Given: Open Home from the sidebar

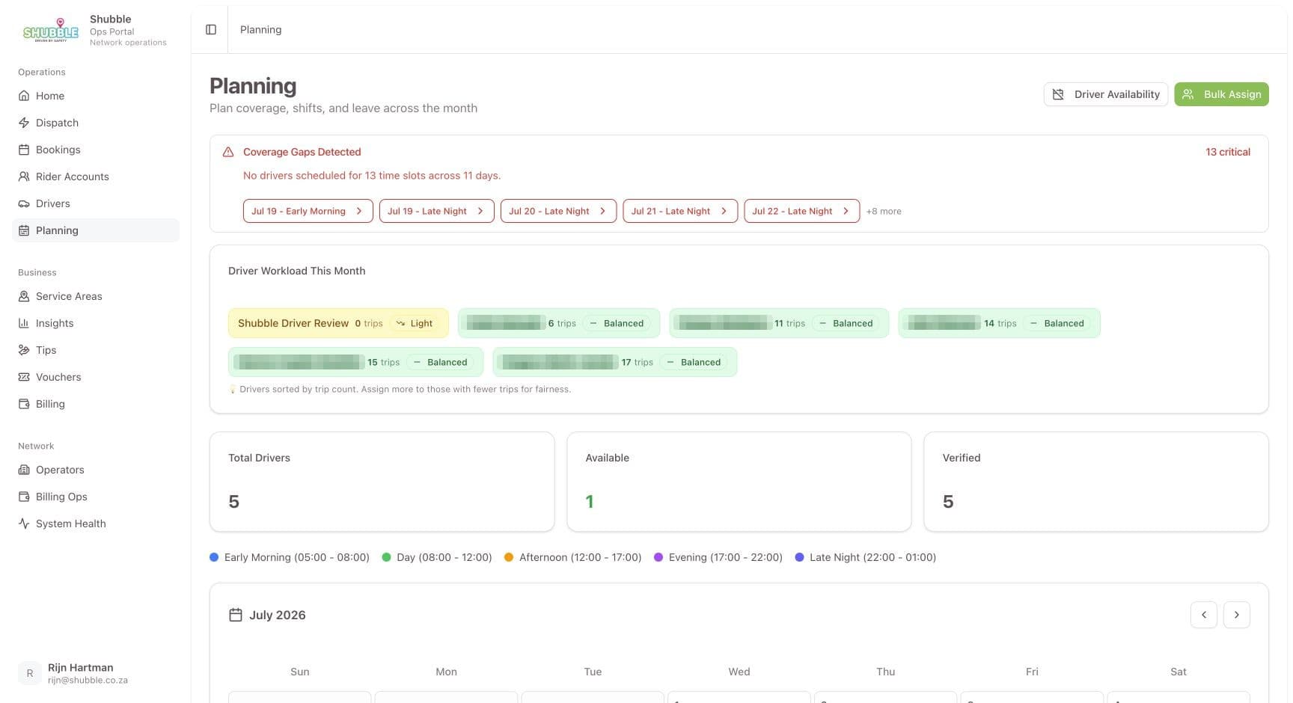Looking at the screenshot, I should tap(96, 96).
